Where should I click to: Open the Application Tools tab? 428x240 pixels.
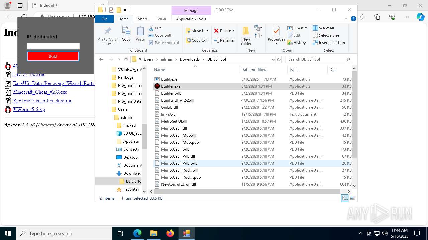[x=191, y=19]
